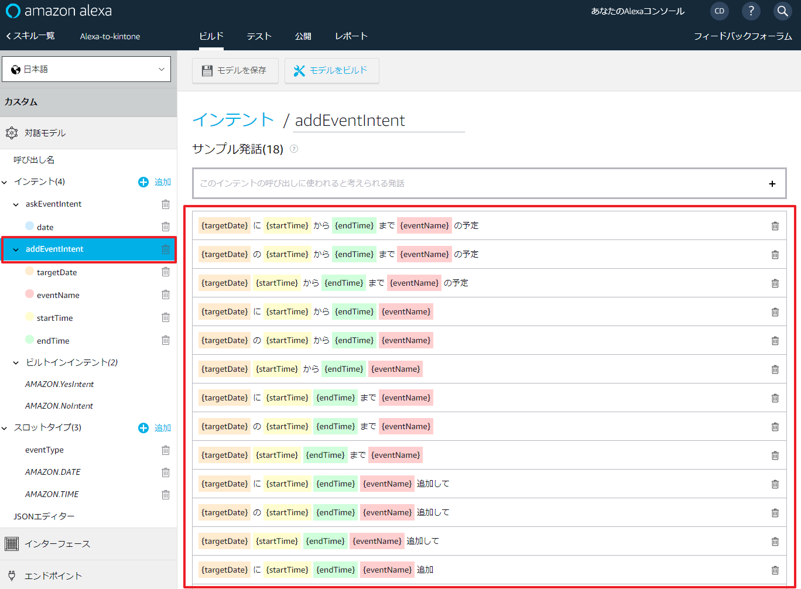
Task: Delete utterance '{targetDate} に {startTime} から {endTime} {eventName}'
Action: click(775, 312)
